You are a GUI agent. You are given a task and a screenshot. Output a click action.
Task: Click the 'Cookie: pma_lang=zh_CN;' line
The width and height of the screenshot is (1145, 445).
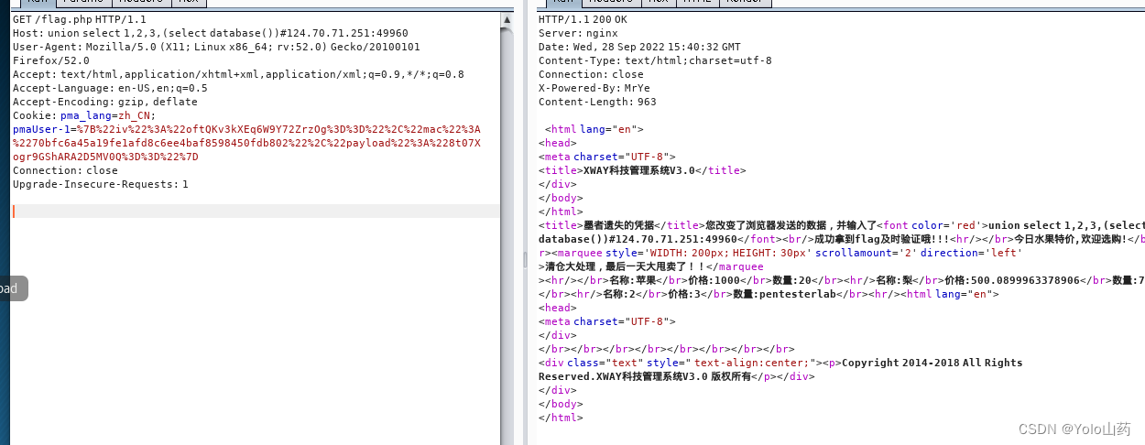click(x=84, y=115)
